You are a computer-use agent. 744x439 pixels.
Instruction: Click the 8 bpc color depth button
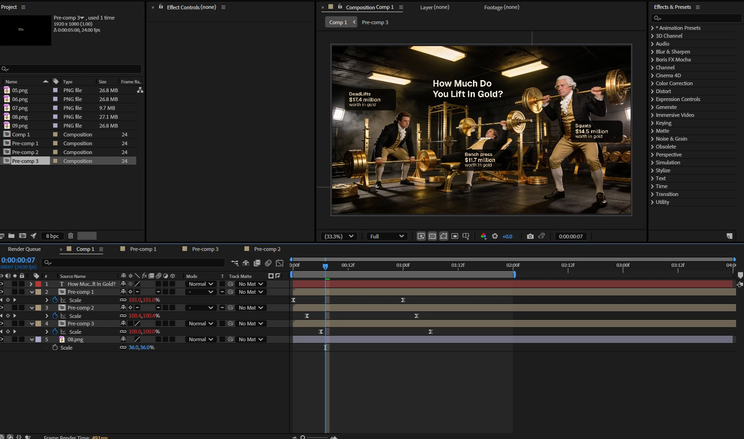pyautogui.click(x=52, y=236)
